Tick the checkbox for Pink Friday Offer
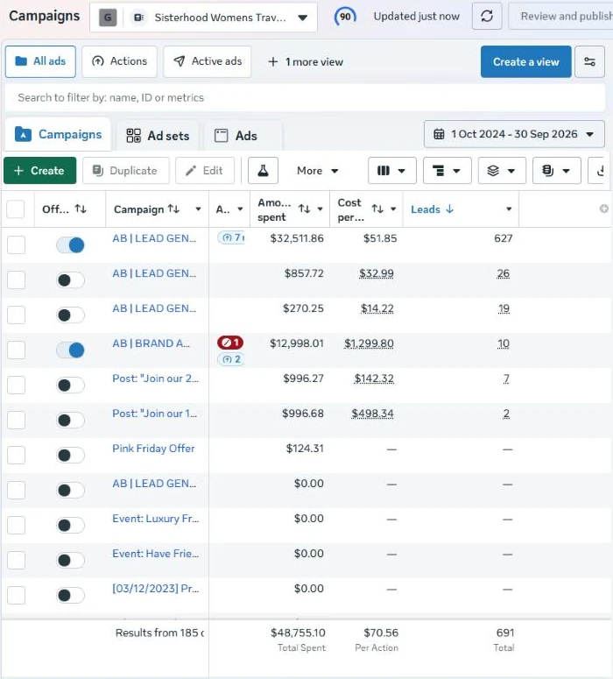Screen dimensions: 613x679 [16, 455]
